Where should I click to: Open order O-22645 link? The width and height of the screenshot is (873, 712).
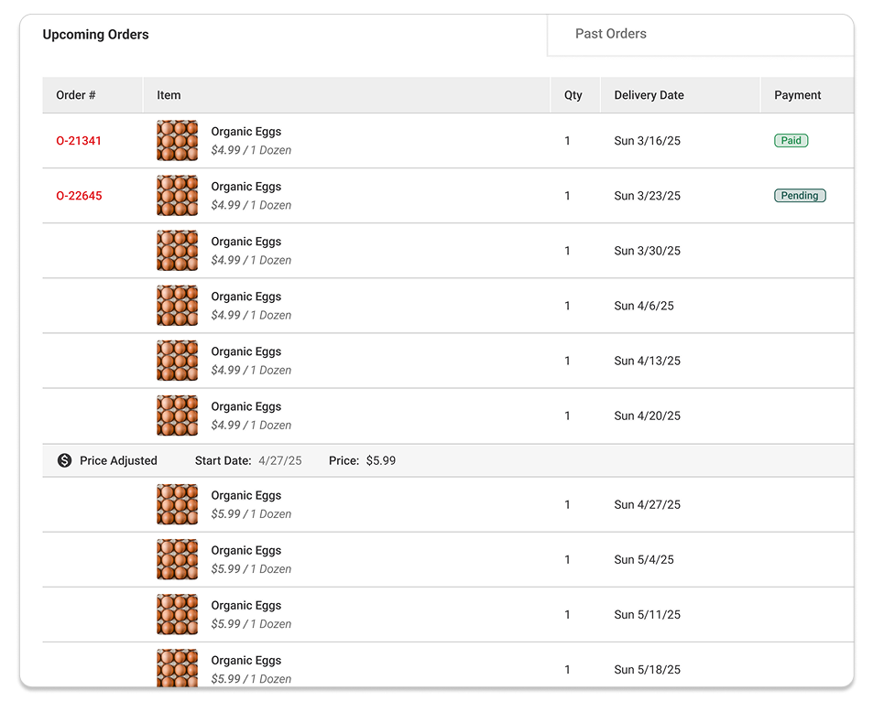(79, 196)
